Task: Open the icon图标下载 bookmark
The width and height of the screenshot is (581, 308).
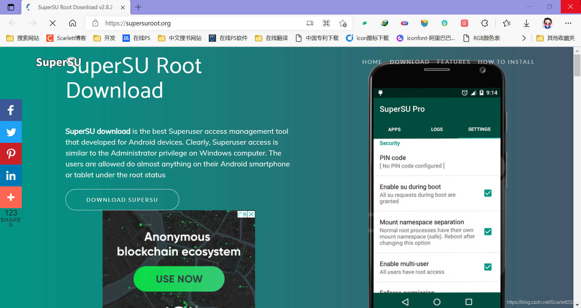Action: coord(367,38)
